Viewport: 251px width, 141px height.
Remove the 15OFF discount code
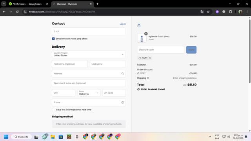(150, 58)
